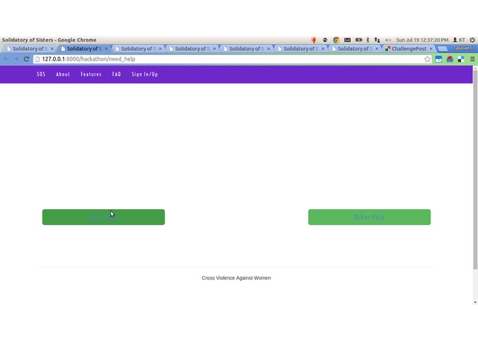This screenshot has height=340, width=478.
Task: Click the Tapasweni profile button
Action: 463,48
